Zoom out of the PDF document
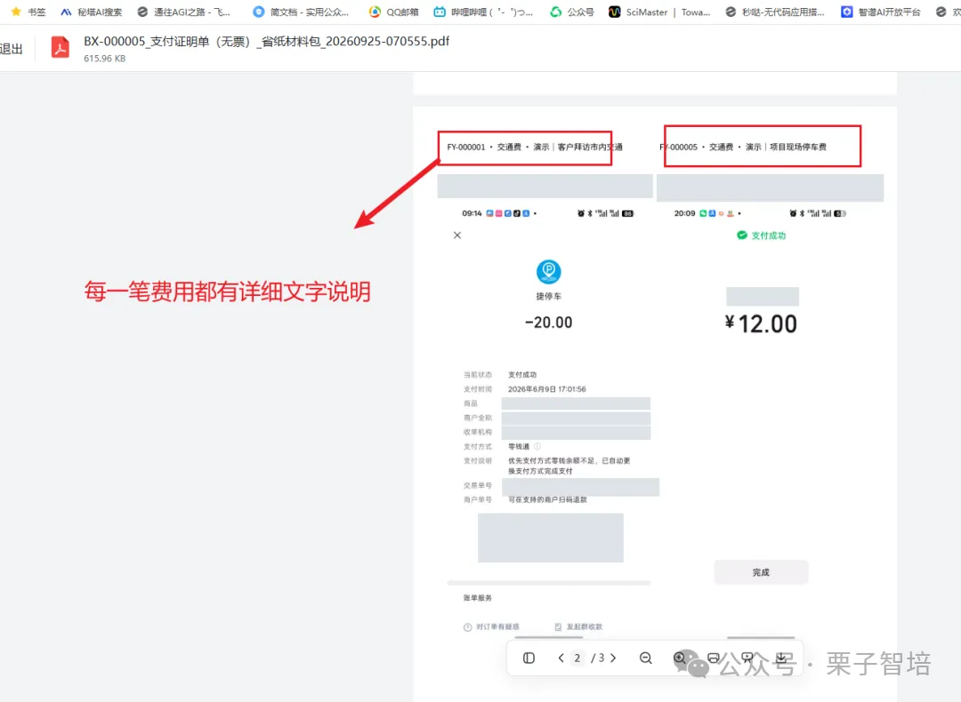This screenshot has width=961, height=702. click(645, 658)
